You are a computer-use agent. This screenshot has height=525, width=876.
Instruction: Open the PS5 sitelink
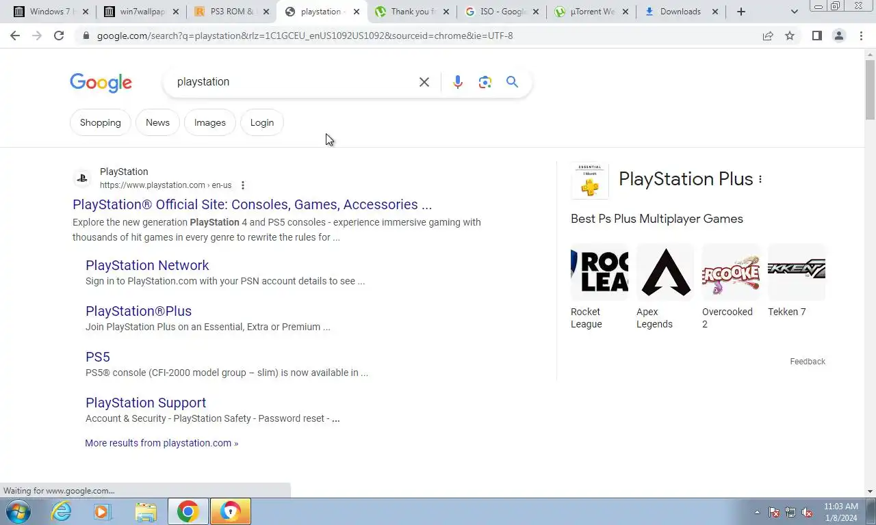[98, 357]
